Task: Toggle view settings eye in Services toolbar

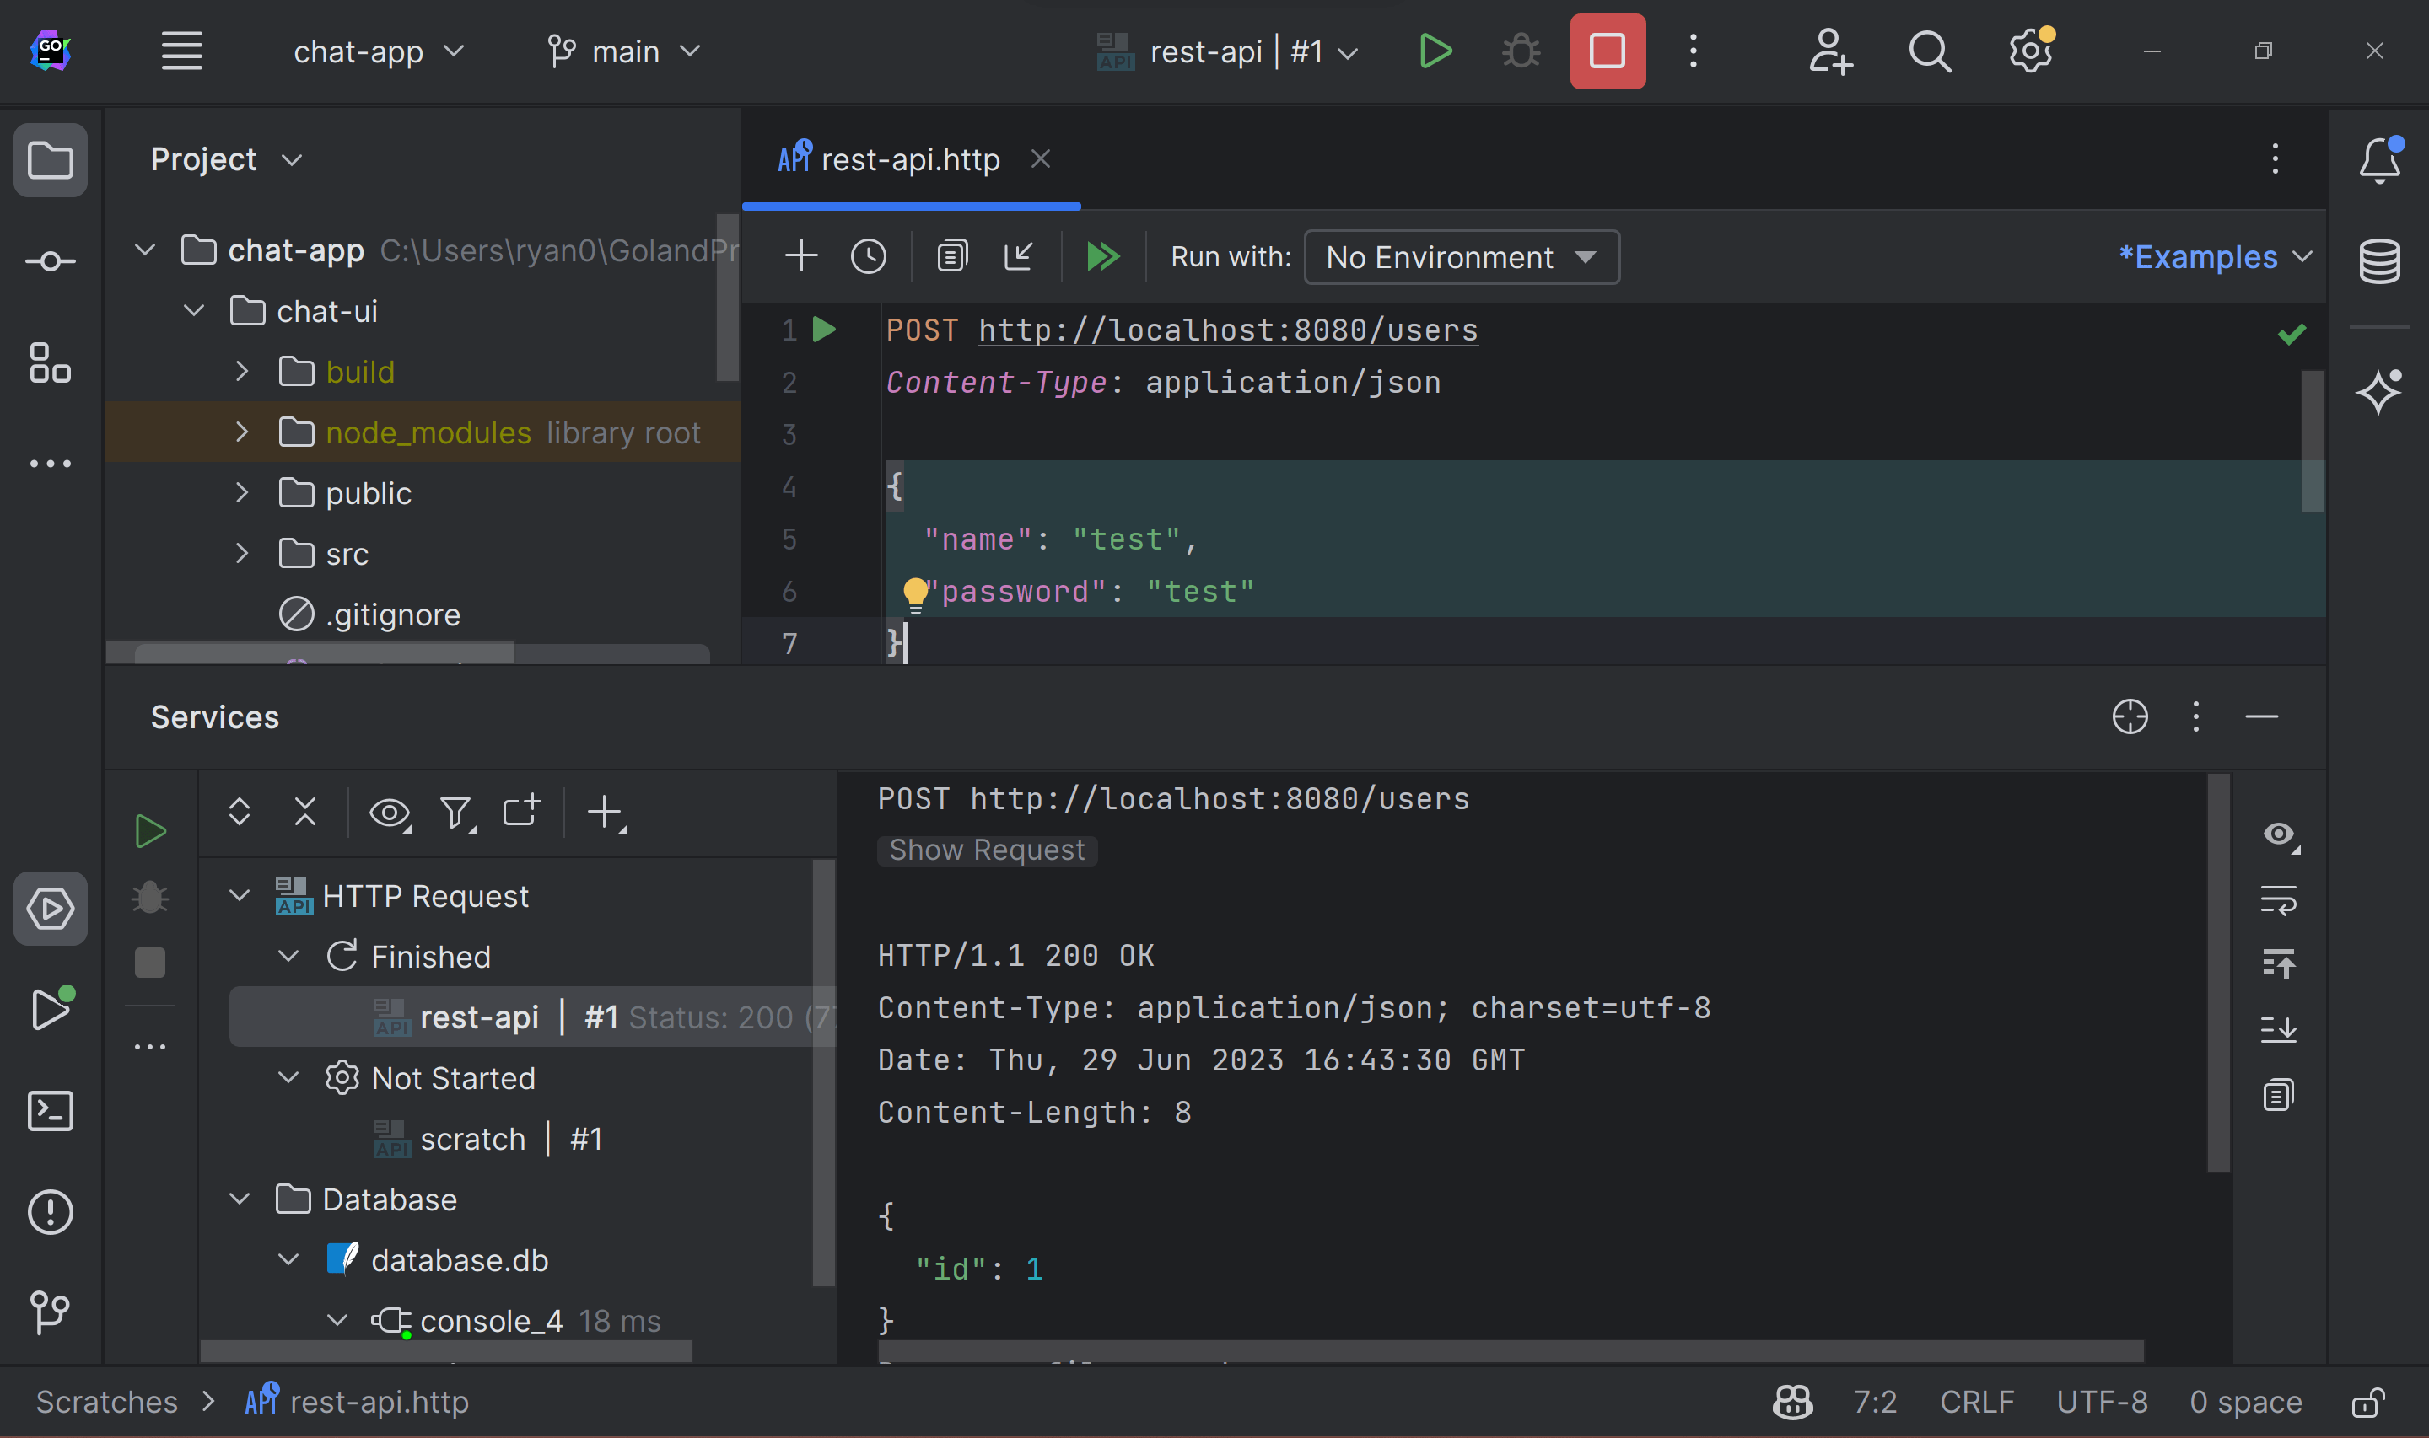Action: pyautogui.click(x=390, y=813)
